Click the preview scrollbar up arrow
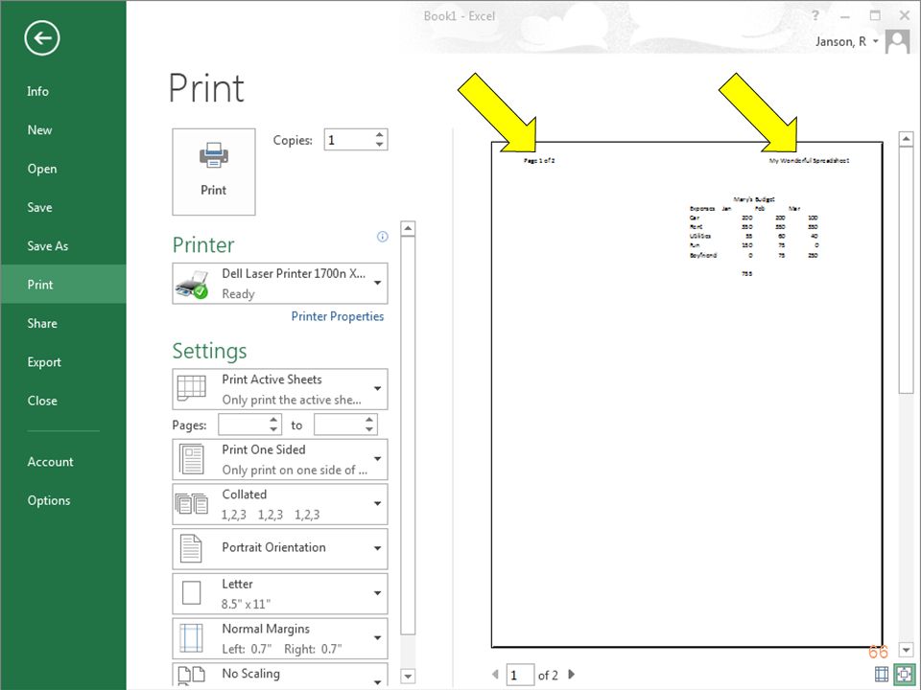 coord(907,139)
